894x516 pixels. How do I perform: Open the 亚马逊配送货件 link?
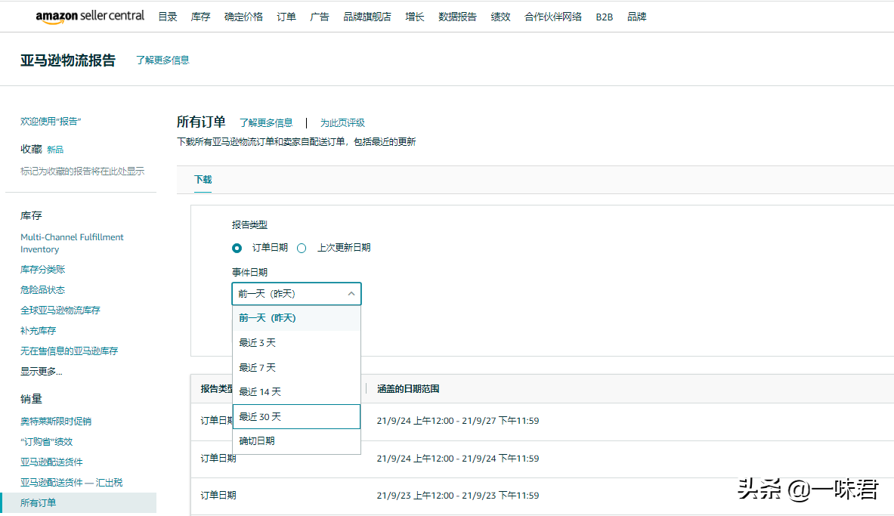point(51,462)
